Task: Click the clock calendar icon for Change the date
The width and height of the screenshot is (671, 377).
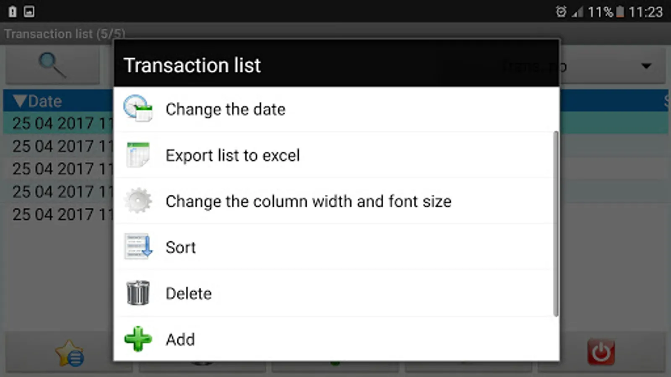Action: (138, 109)
